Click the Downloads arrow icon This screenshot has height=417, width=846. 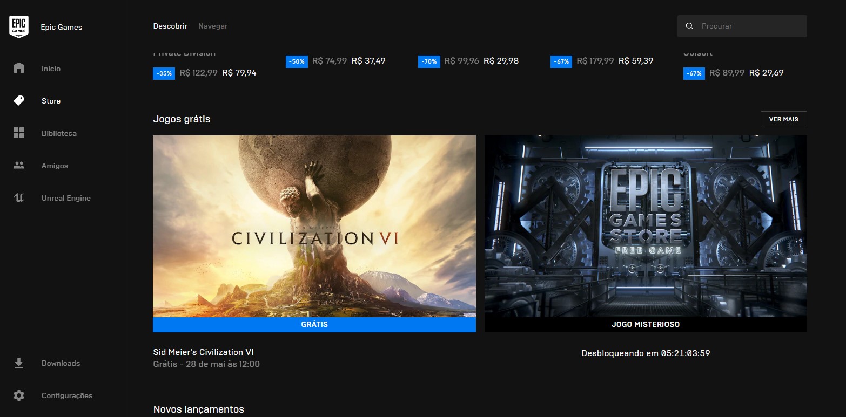point(19,363)
